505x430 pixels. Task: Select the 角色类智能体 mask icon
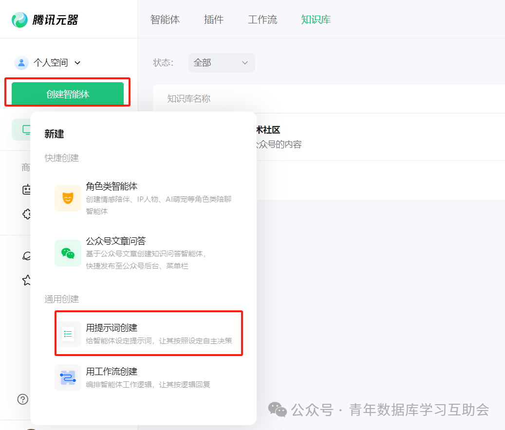click(x=68, y=198)
